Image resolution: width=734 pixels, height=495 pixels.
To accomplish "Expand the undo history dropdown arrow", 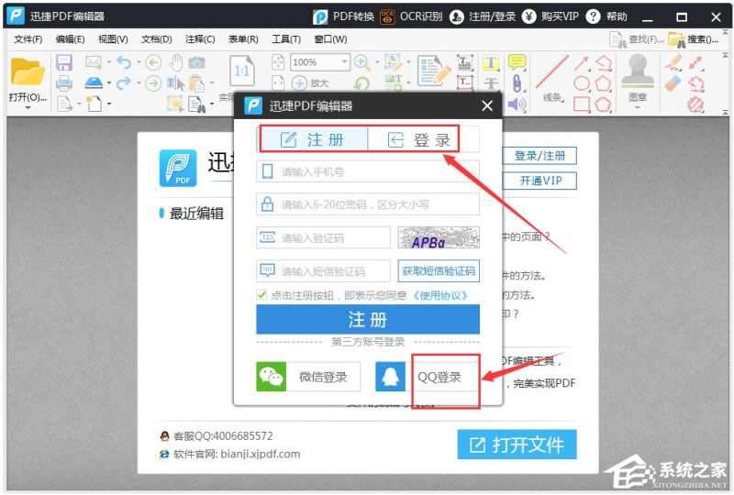I will click(139, 61).
